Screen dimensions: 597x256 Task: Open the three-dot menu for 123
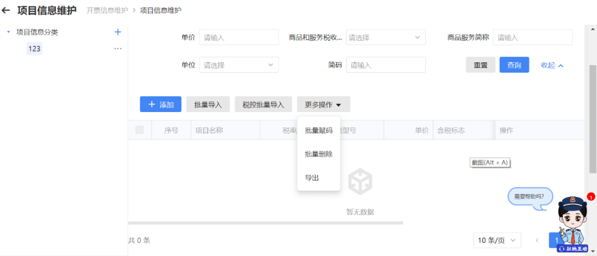point(117,49)
